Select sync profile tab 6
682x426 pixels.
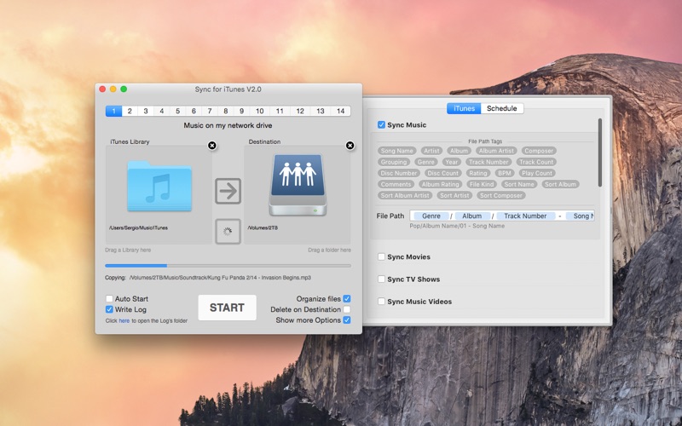pyautogui.click(x=194, y=111)
